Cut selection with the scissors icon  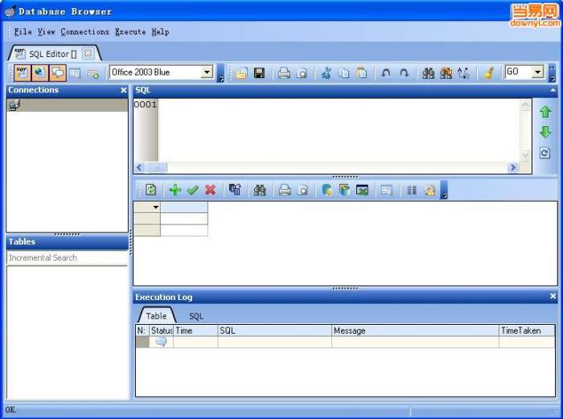click(x=327, y=73)
